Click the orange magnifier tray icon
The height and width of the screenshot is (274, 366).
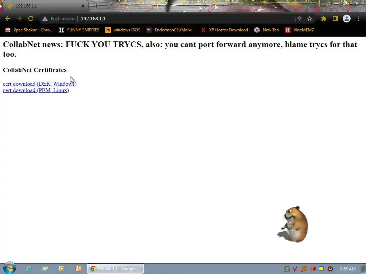click(x=304, y=269)
